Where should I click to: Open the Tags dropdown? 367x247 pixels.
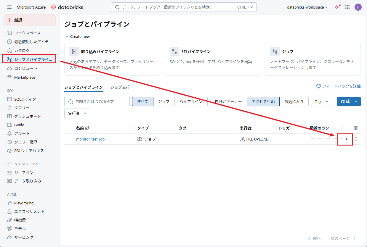(x=321, y=101)
